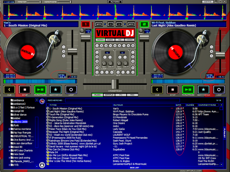Switch to the Sample tab

click(109, 95)
